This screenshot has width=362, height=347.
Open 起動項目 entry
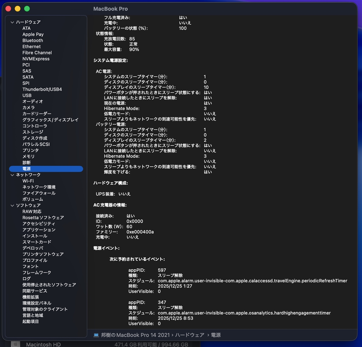pos(31,322)
